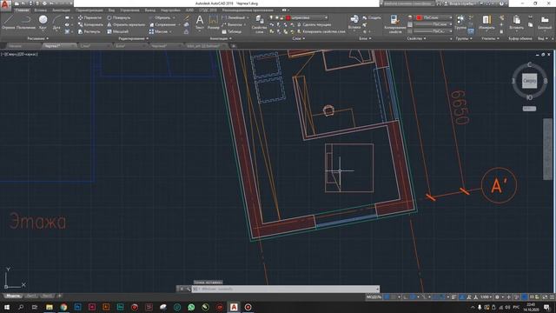
Task: Toggle МОДЕЛЬ model space button
Action: coord(374,296)
